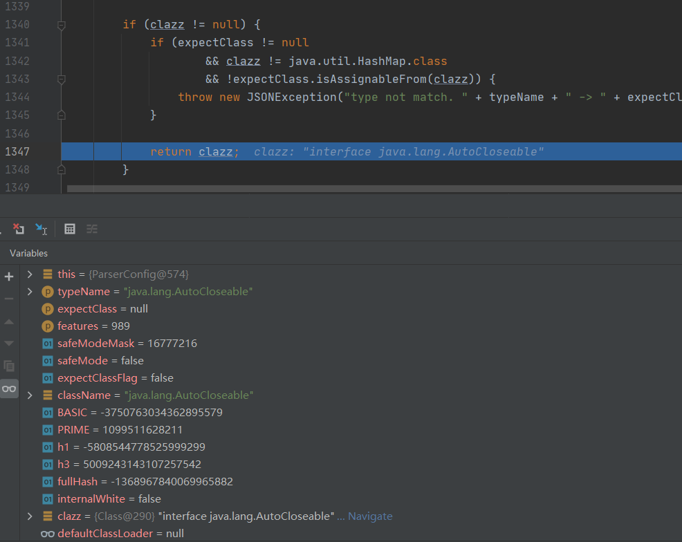682x542 pixels.
Task: Open the Evaluate Expression calculator
Action: 69,229
